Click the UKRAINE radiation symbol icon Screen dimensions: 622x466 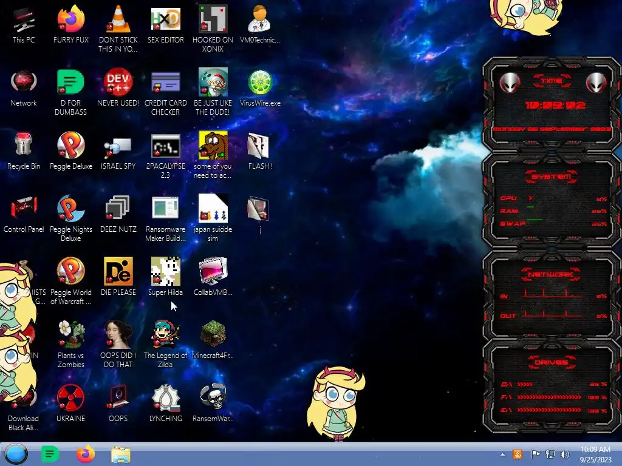click(70, 397)
